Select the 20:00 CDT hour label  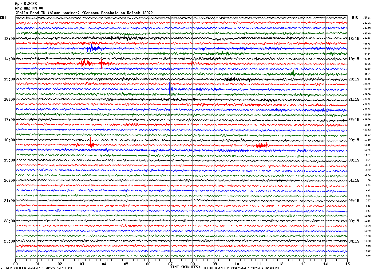[x=10, y=181]
